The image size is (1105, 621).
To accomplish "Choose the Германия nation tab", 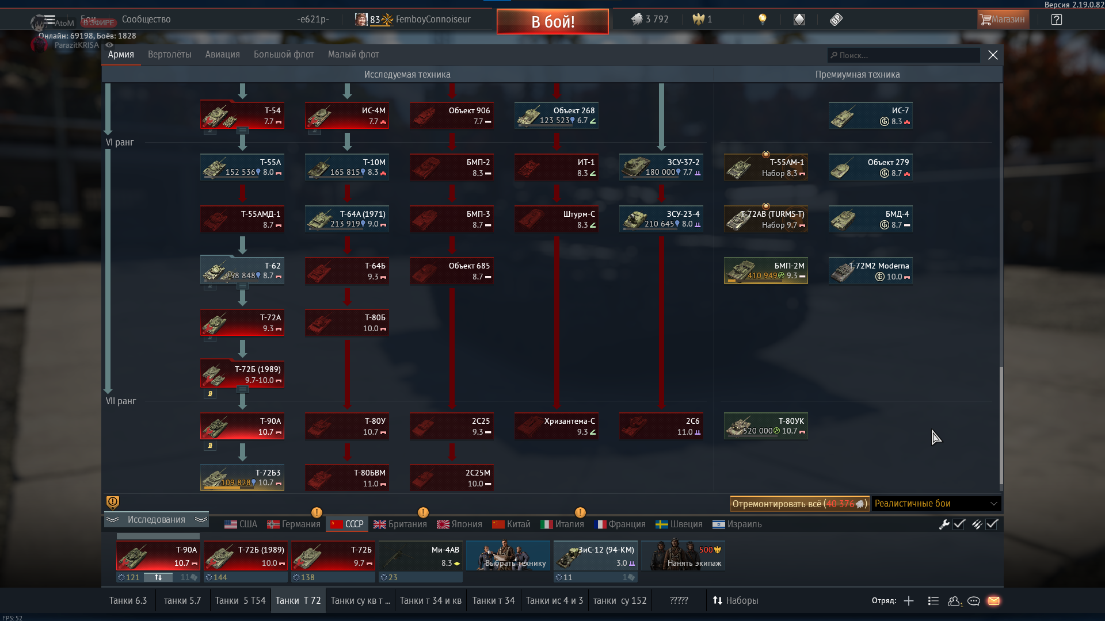I will 294,524.
